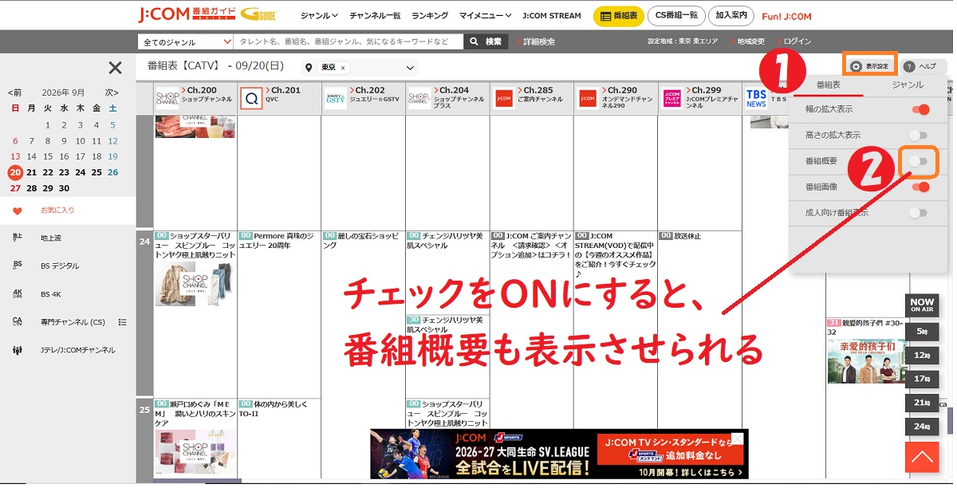The height and width of the screenshot is (488, 957).
Task: Click the Shop Channel Plus logo Ch.204
Action: point(419,98)
